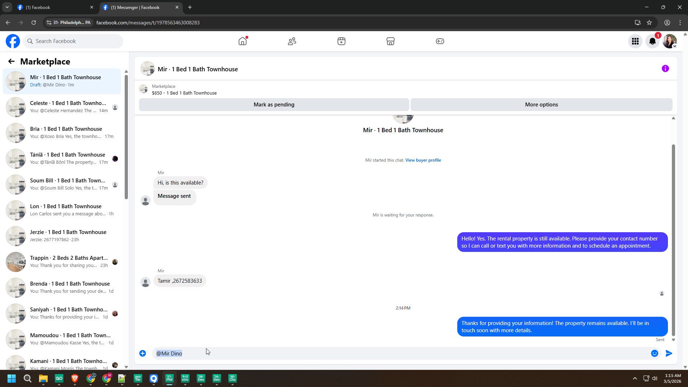The height and width of the screenshot is (387, 688).
Task: Open the Facebook menu grid icon
Action: coord(635,41)
